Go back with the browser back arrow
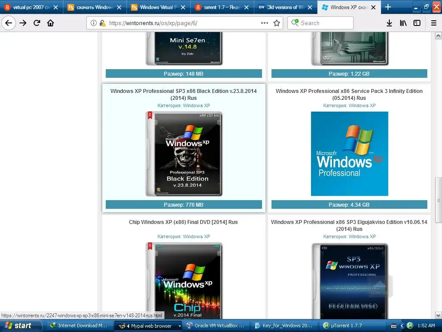 pos(9,23)
